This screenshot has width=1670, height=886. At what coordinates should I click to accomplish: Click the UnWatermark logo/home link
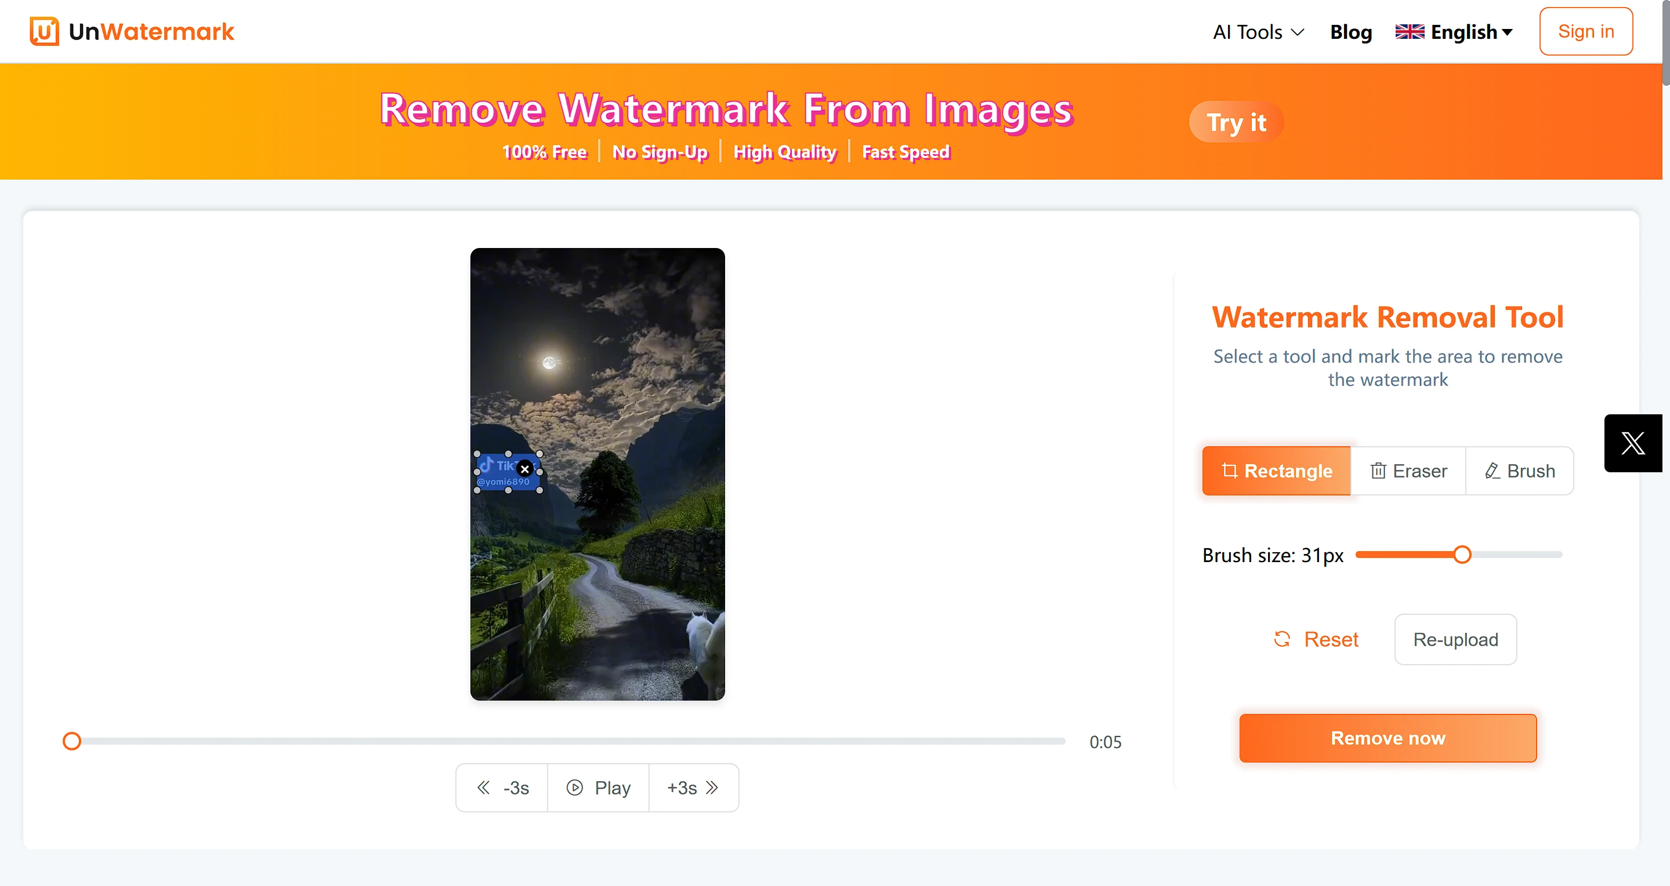132,31
